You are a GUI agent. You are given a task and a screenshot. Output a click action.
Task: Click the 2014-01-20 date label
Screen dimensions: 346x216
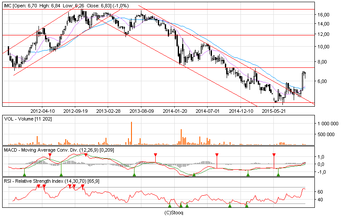click(x=175, y=111)
